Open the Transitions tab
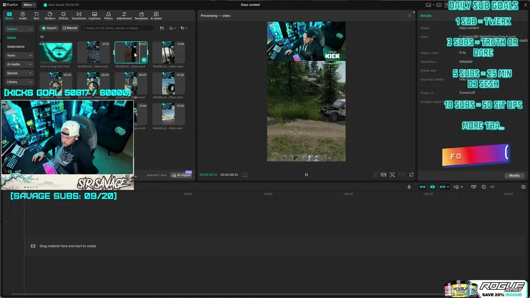Screen dimensions: 530x298 79,16
